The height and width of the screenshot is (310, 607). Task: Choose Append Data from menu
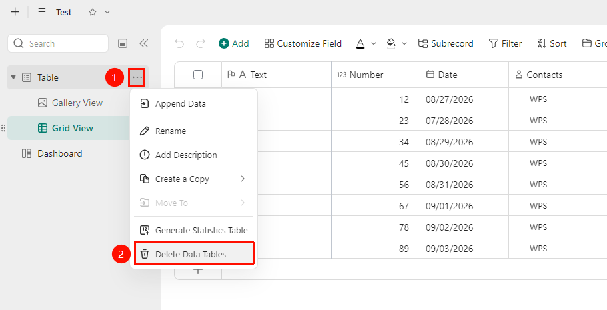tap(193, 103)
